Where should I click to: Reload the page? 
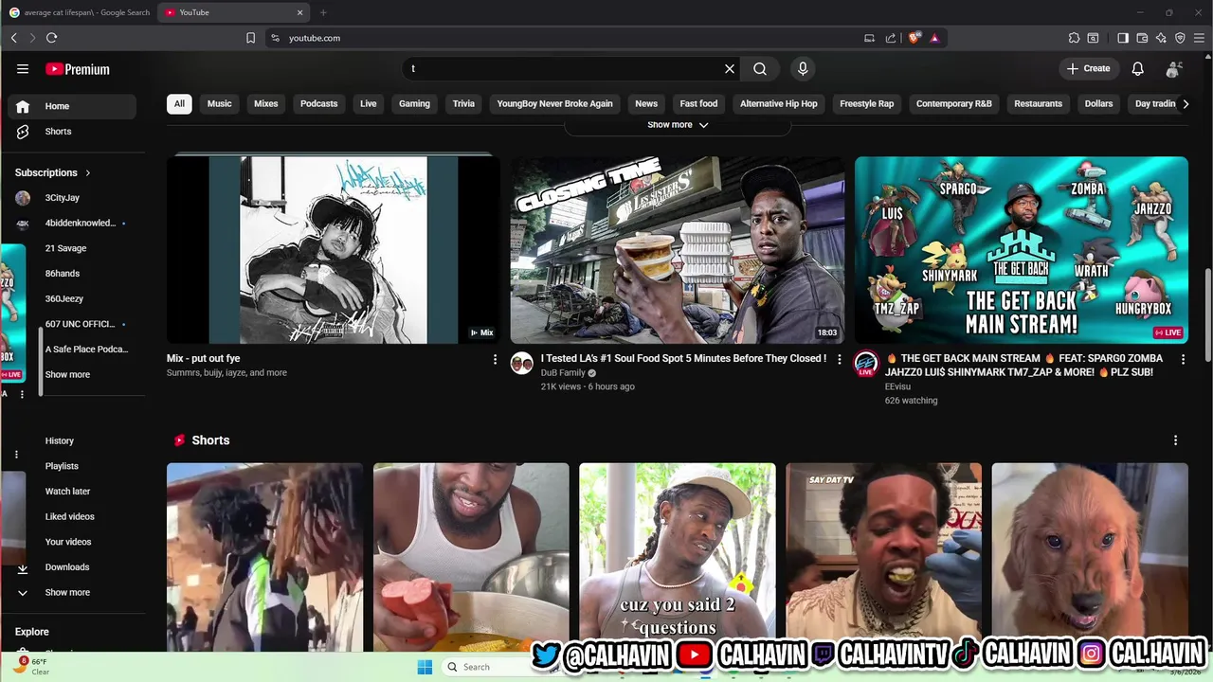click(51, 38)
